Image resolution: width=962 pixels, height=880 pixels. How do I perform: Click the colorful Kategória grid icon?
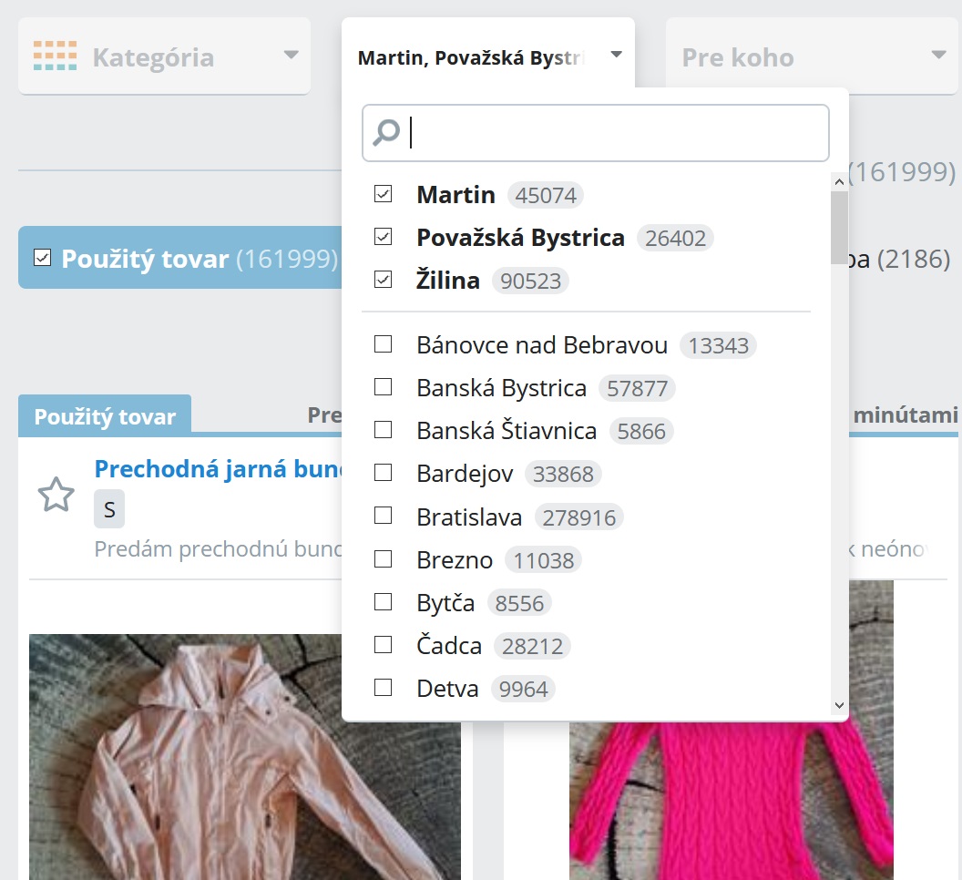coord(55,56)
